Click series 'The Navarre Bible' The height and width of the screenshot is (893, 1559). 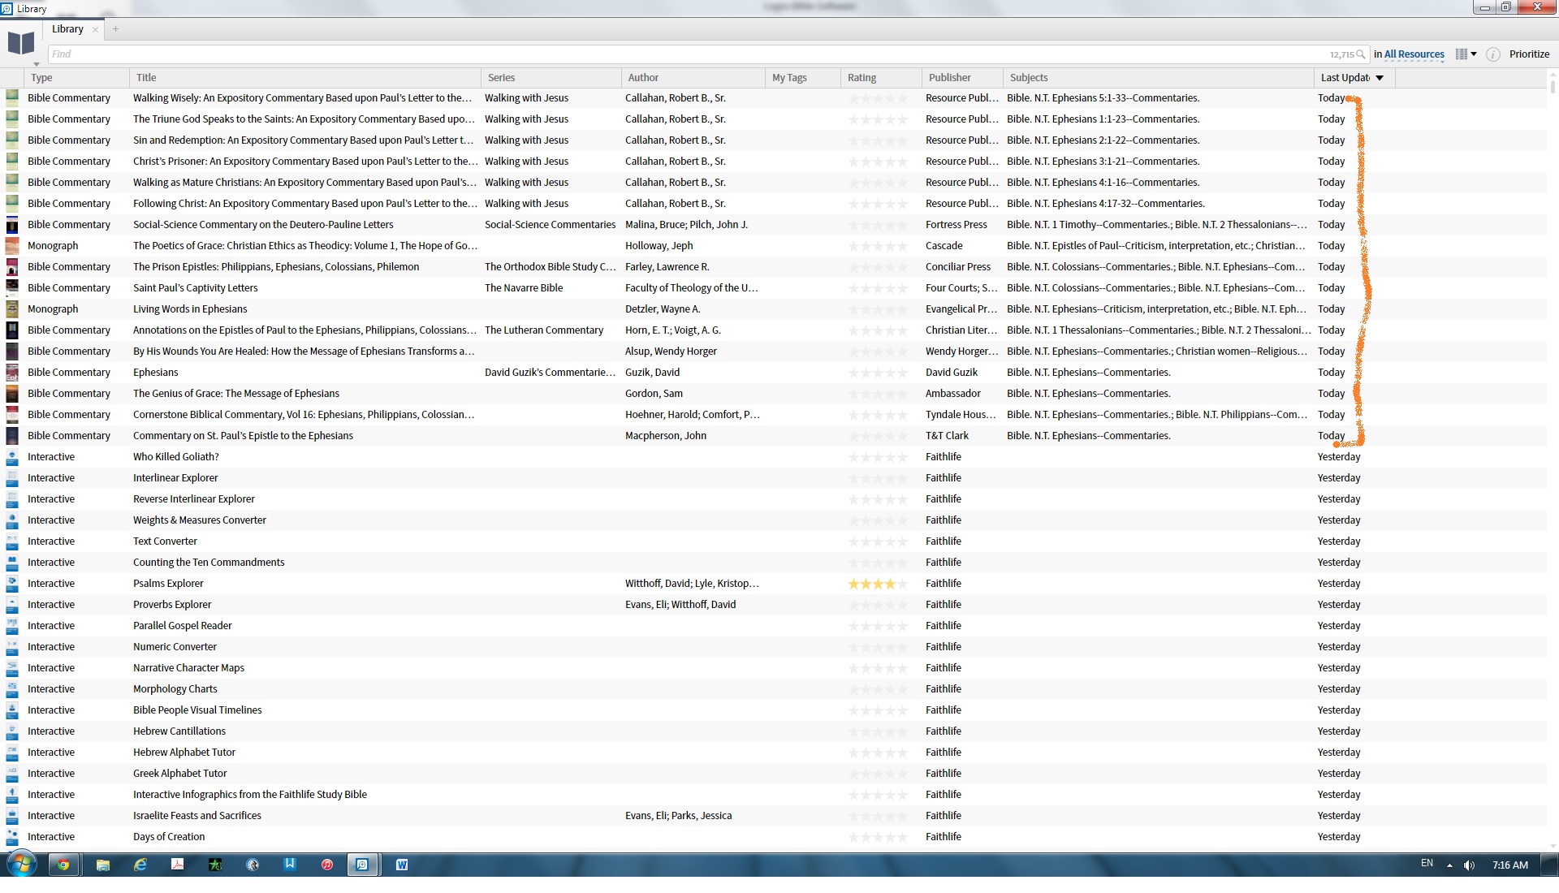(524, 288)
